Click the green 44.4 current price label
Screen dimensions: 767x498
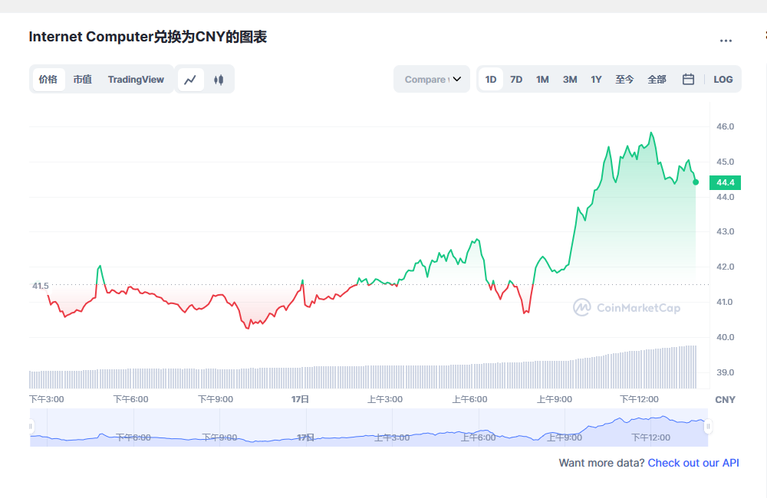coord(725,182)
